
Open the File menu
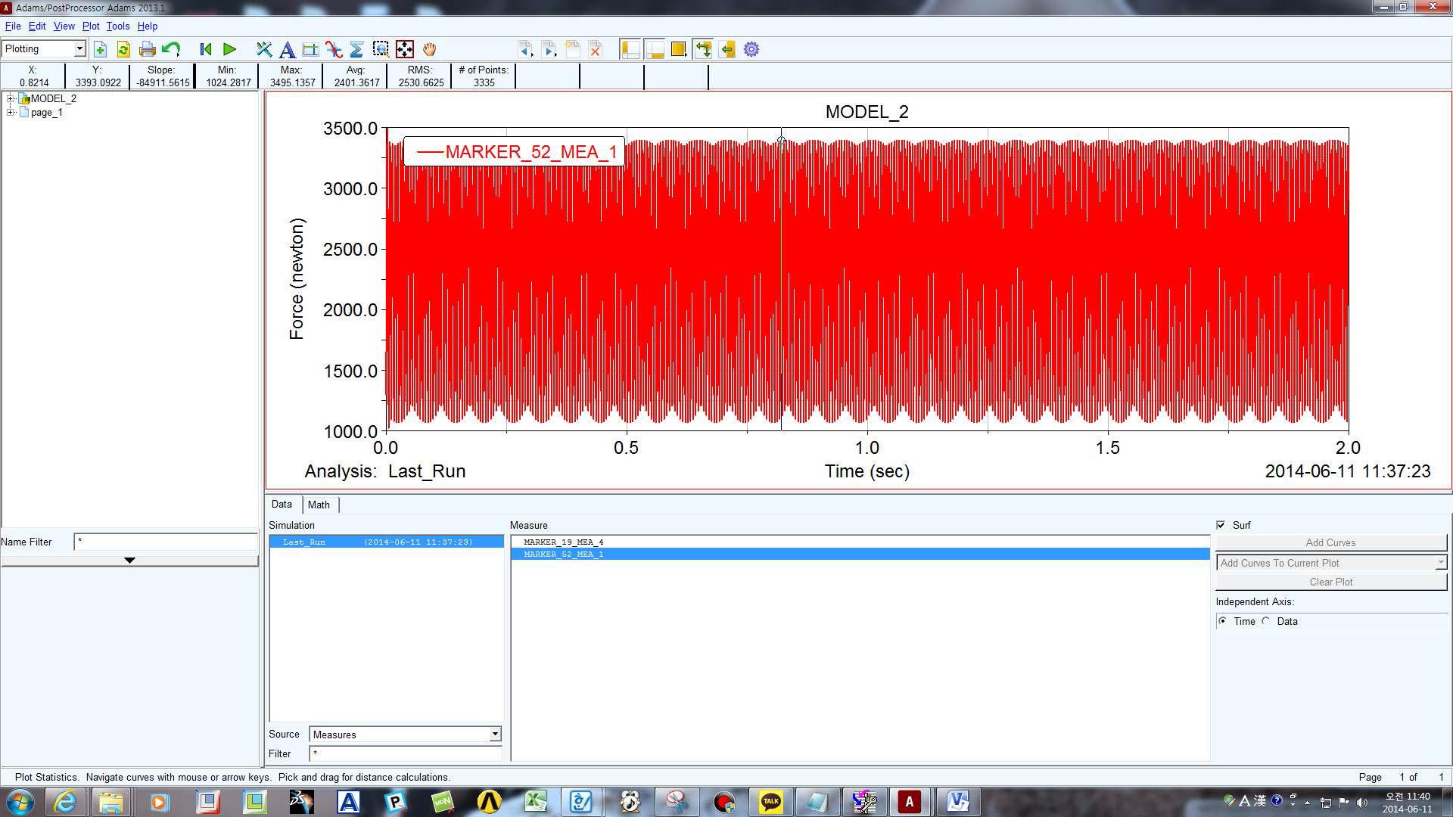pyautogui.click(x=13, y=26)
